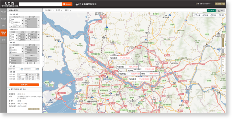This screenshot has height=119, width=232.
Task: Uncheck the 자연재해 checkbox
Action: tap(10, 52)
